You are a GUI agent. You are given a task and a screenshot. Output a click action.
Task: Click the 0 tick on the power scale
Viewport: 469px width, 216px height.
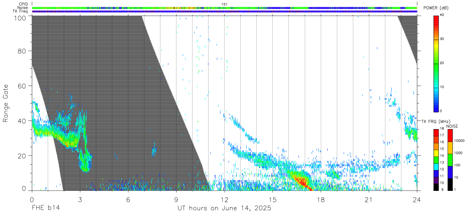[x=441, y=111]
